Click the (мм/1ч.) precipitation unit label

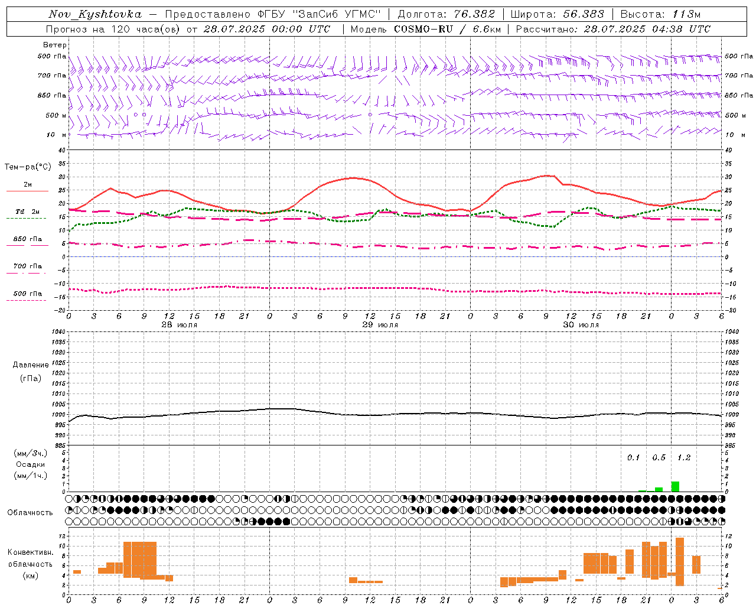pyautogui.click(x=31, y=476)
